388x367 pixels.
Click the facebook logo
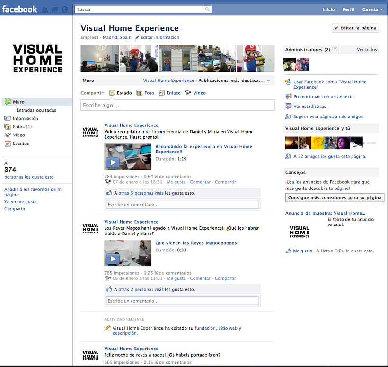pos(19,9)
